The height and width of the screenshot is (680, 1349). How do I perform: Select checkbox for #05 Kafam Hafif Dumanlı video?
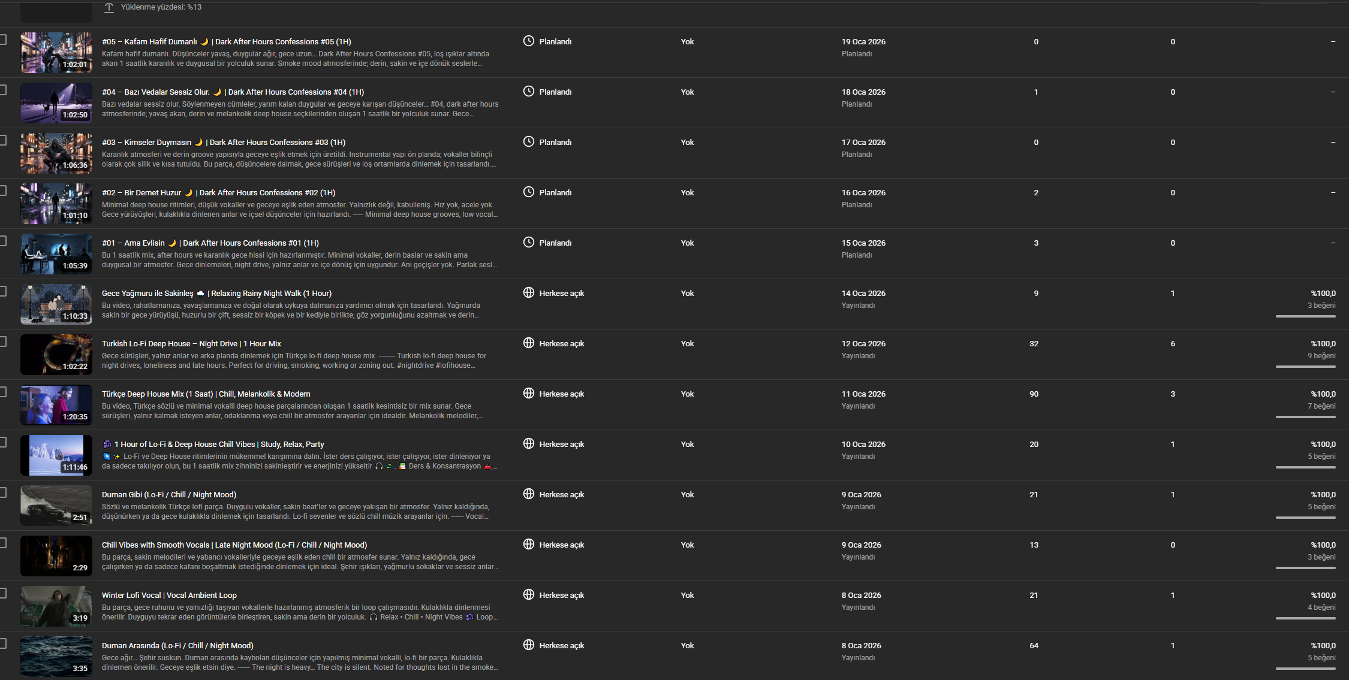[2, 40]
